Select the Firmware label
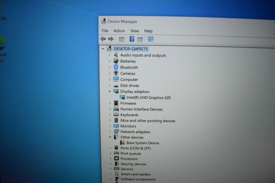This screenshot has width=275, height=183. (128, 103)
